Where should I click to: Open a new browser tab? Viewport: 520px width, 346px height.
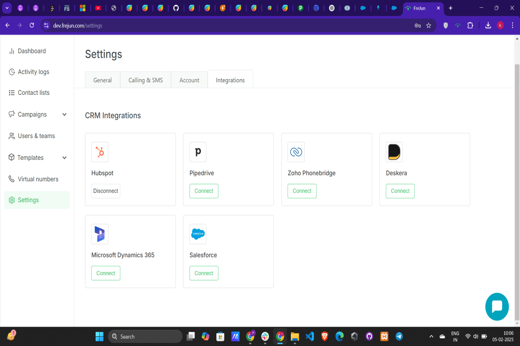[x=451, y=8]
